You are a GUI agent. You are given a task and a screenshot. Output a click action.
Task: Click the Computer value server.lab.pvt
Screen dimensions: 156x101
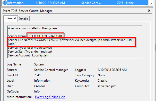coord(107,86)
